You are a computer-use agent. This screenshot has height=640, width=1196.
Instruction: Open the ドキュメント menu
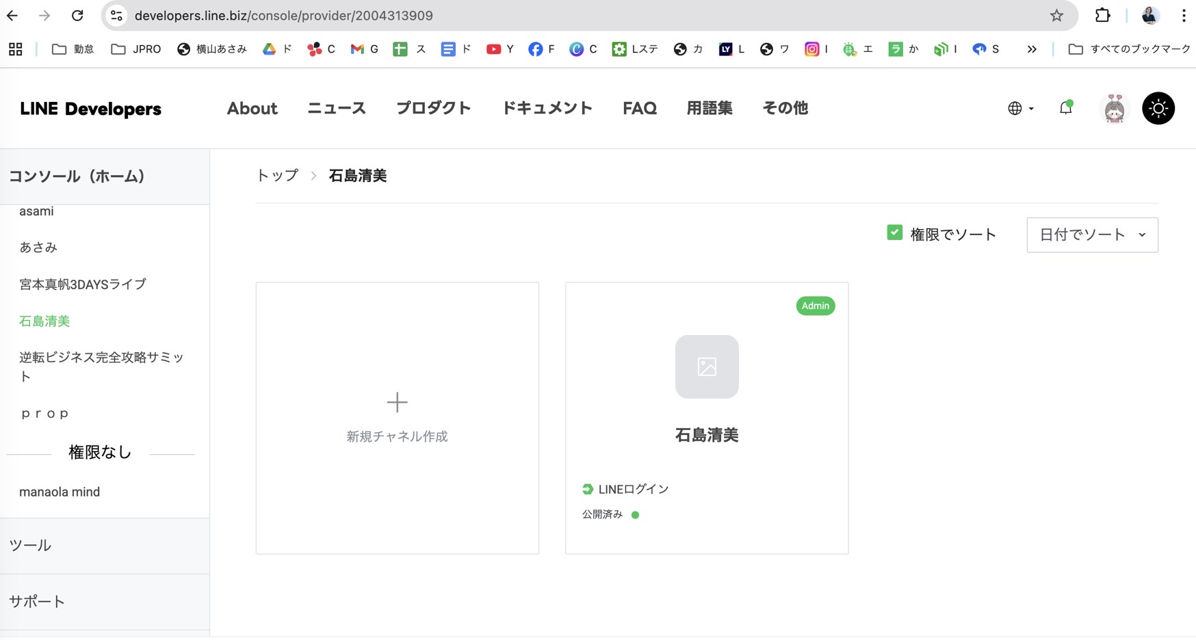(x=547, y=108)
